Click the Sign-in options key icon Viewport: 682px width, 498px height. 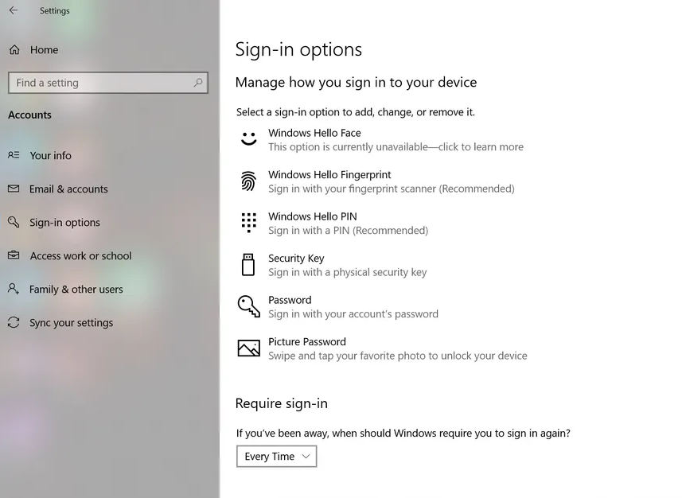(14, 222)
